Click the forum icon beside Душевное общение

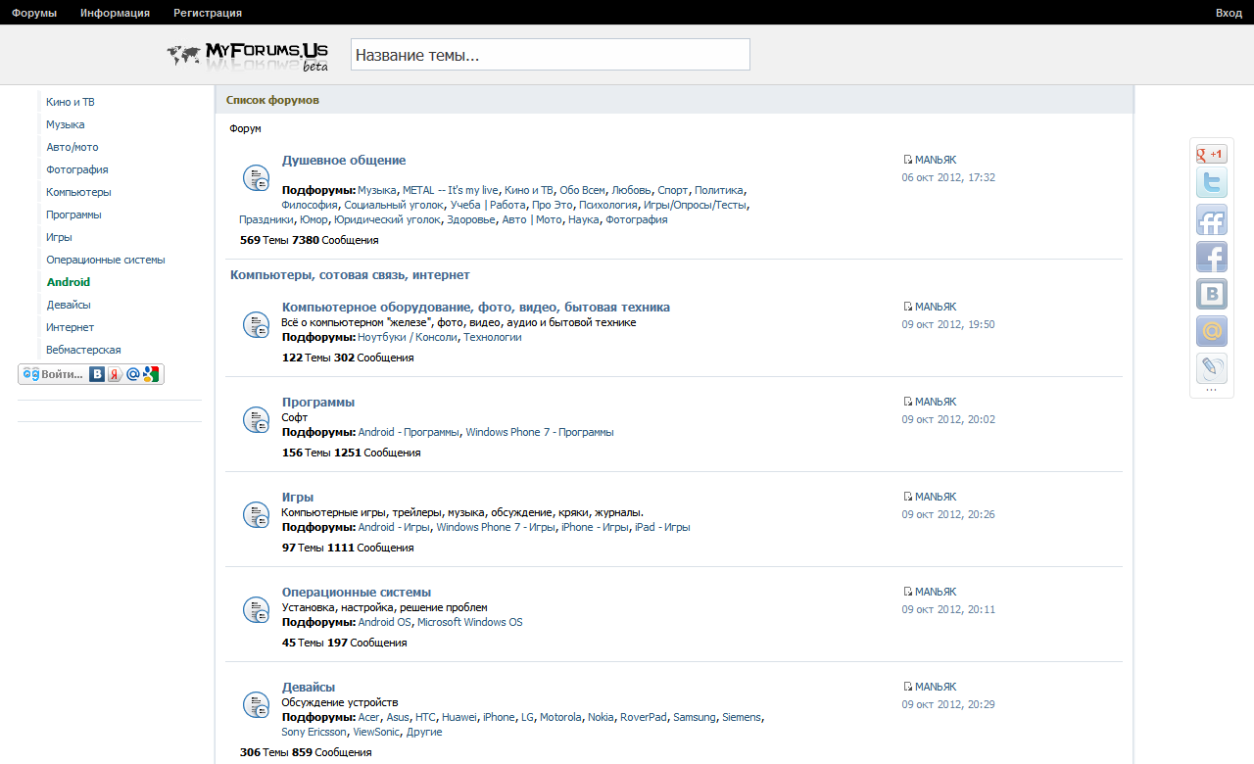pos(256,177)
